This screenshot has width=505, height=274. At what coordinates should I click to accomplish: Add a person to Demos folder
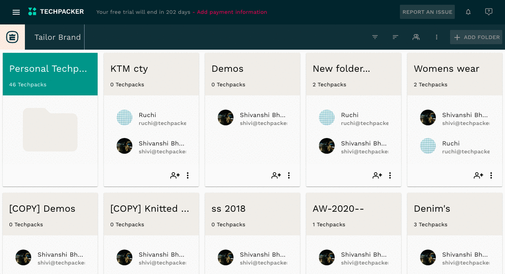[276, 175]
